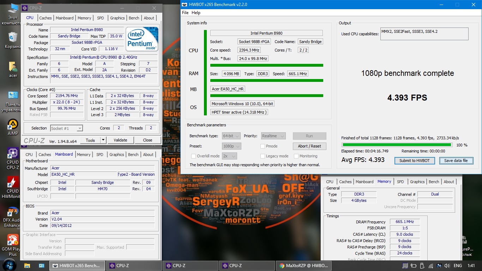This screenshot has width=482, height=271.
Task: Click the Close button in CPU-Z
Action: click(x=147, y=140)
